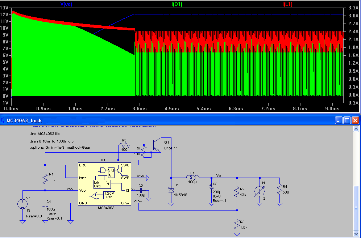The height and width of the screenshot is (238, 361).
Task: Click the 200µ value of C3
Action: (217, 192)
